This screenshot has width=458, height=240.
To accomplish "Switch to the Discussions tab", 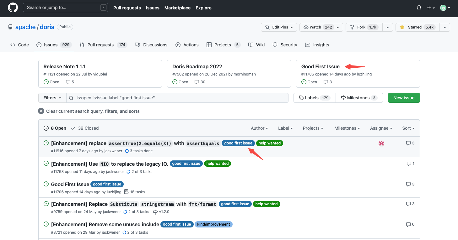I will 151,45.
